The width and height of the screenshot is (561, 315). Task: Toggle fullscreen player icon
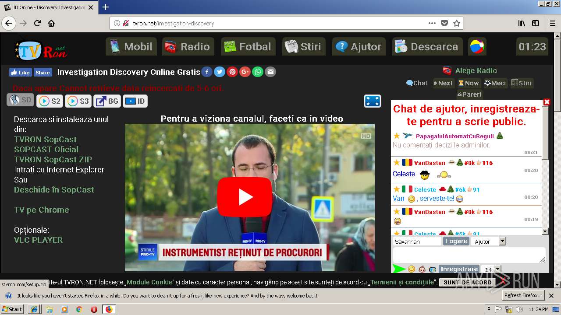coord(372,101)
